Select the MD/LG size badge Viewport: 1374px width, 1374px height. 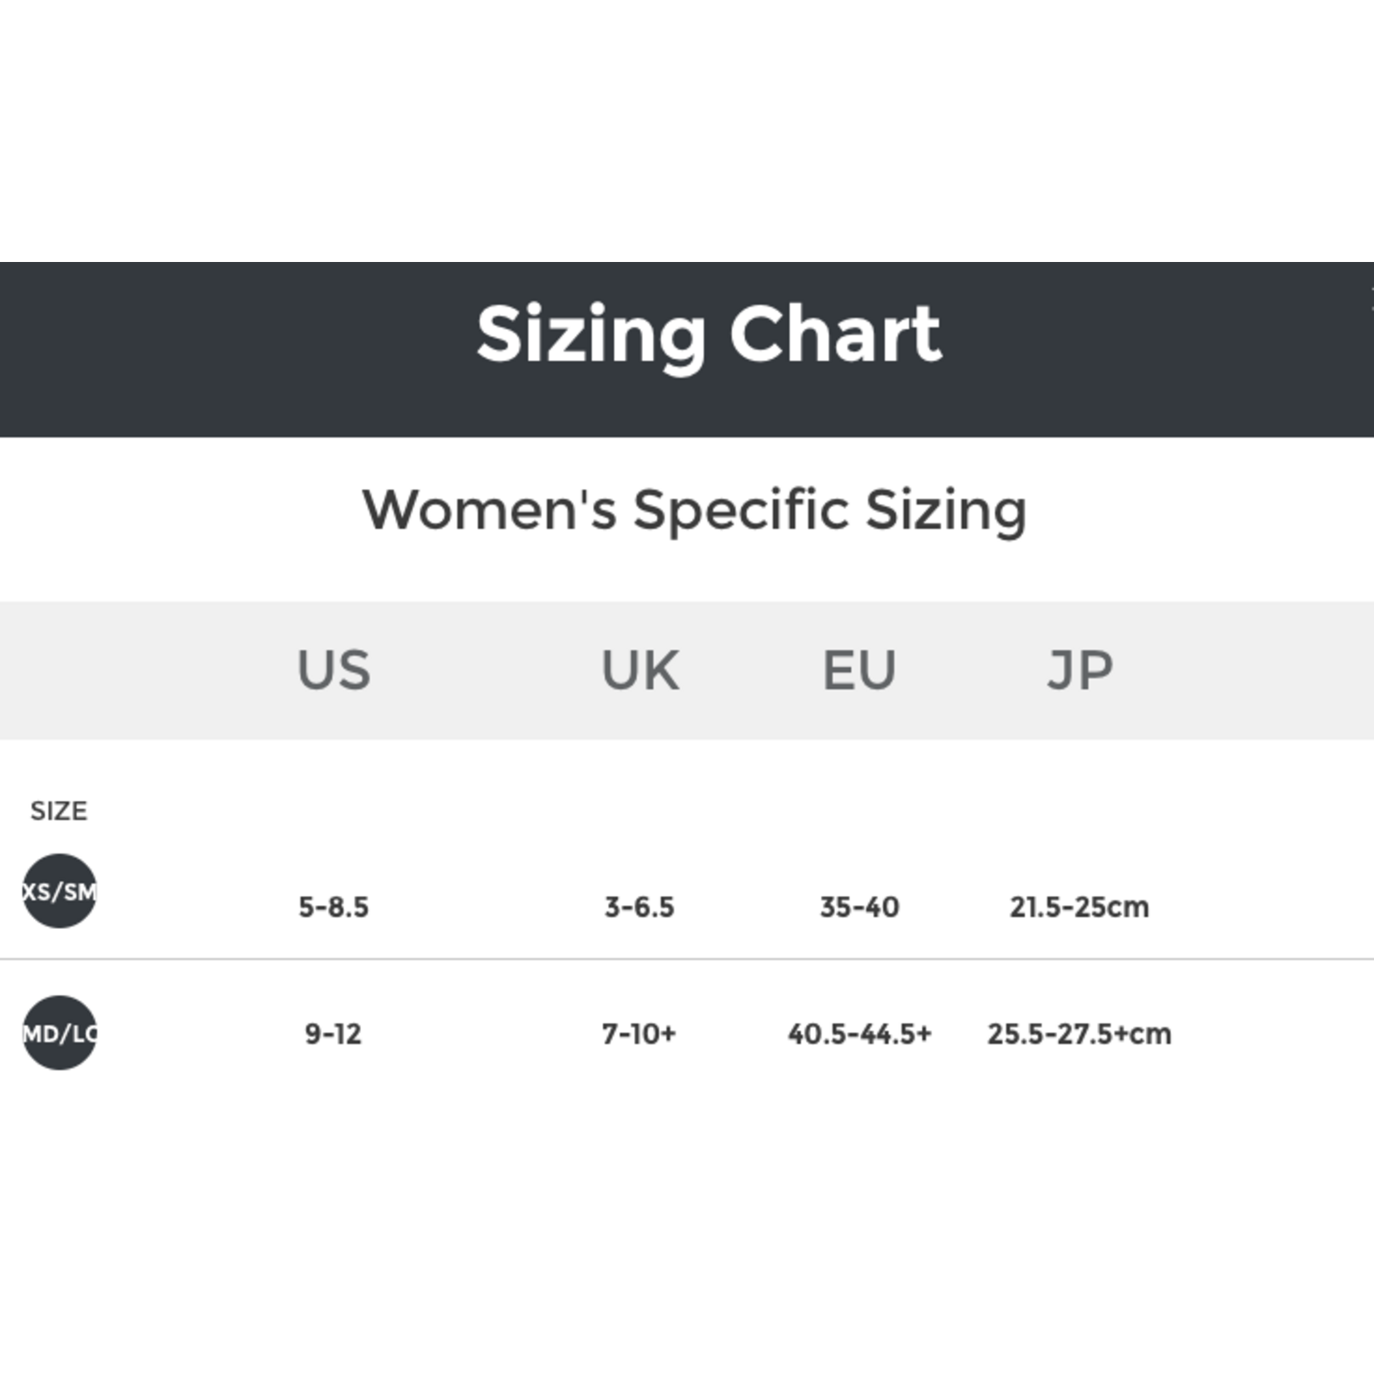59,1033
